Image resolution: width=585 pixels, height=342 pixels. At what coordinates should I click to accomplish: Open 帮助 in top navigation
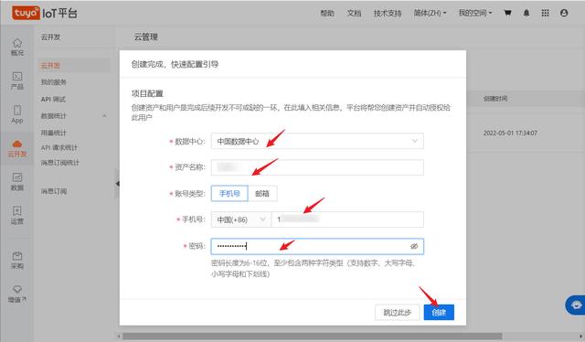click(327, 13)
